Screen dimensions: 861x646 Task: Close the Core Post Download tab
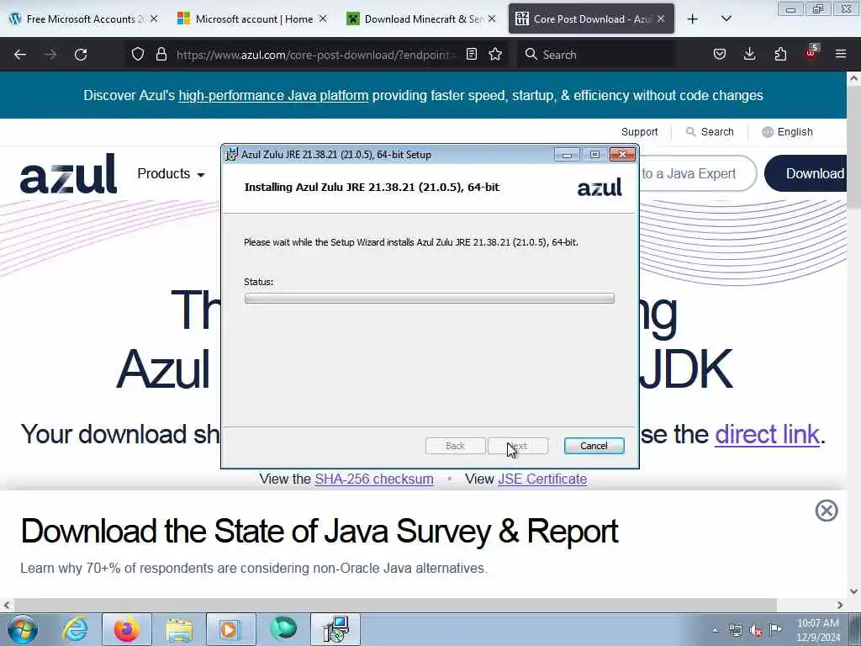click(x=661, y=19)
